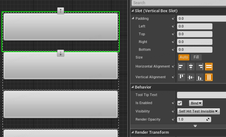Viewport: 226px width, 137px height.
Task: Select the third button in the designer
Action: click(60, 104)
